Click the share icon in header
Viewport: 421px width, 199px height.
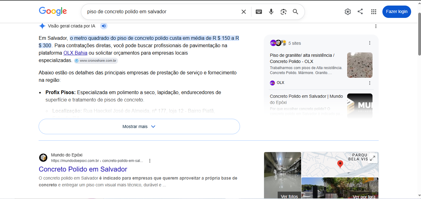pyautogui.click(x=360, y=12)
